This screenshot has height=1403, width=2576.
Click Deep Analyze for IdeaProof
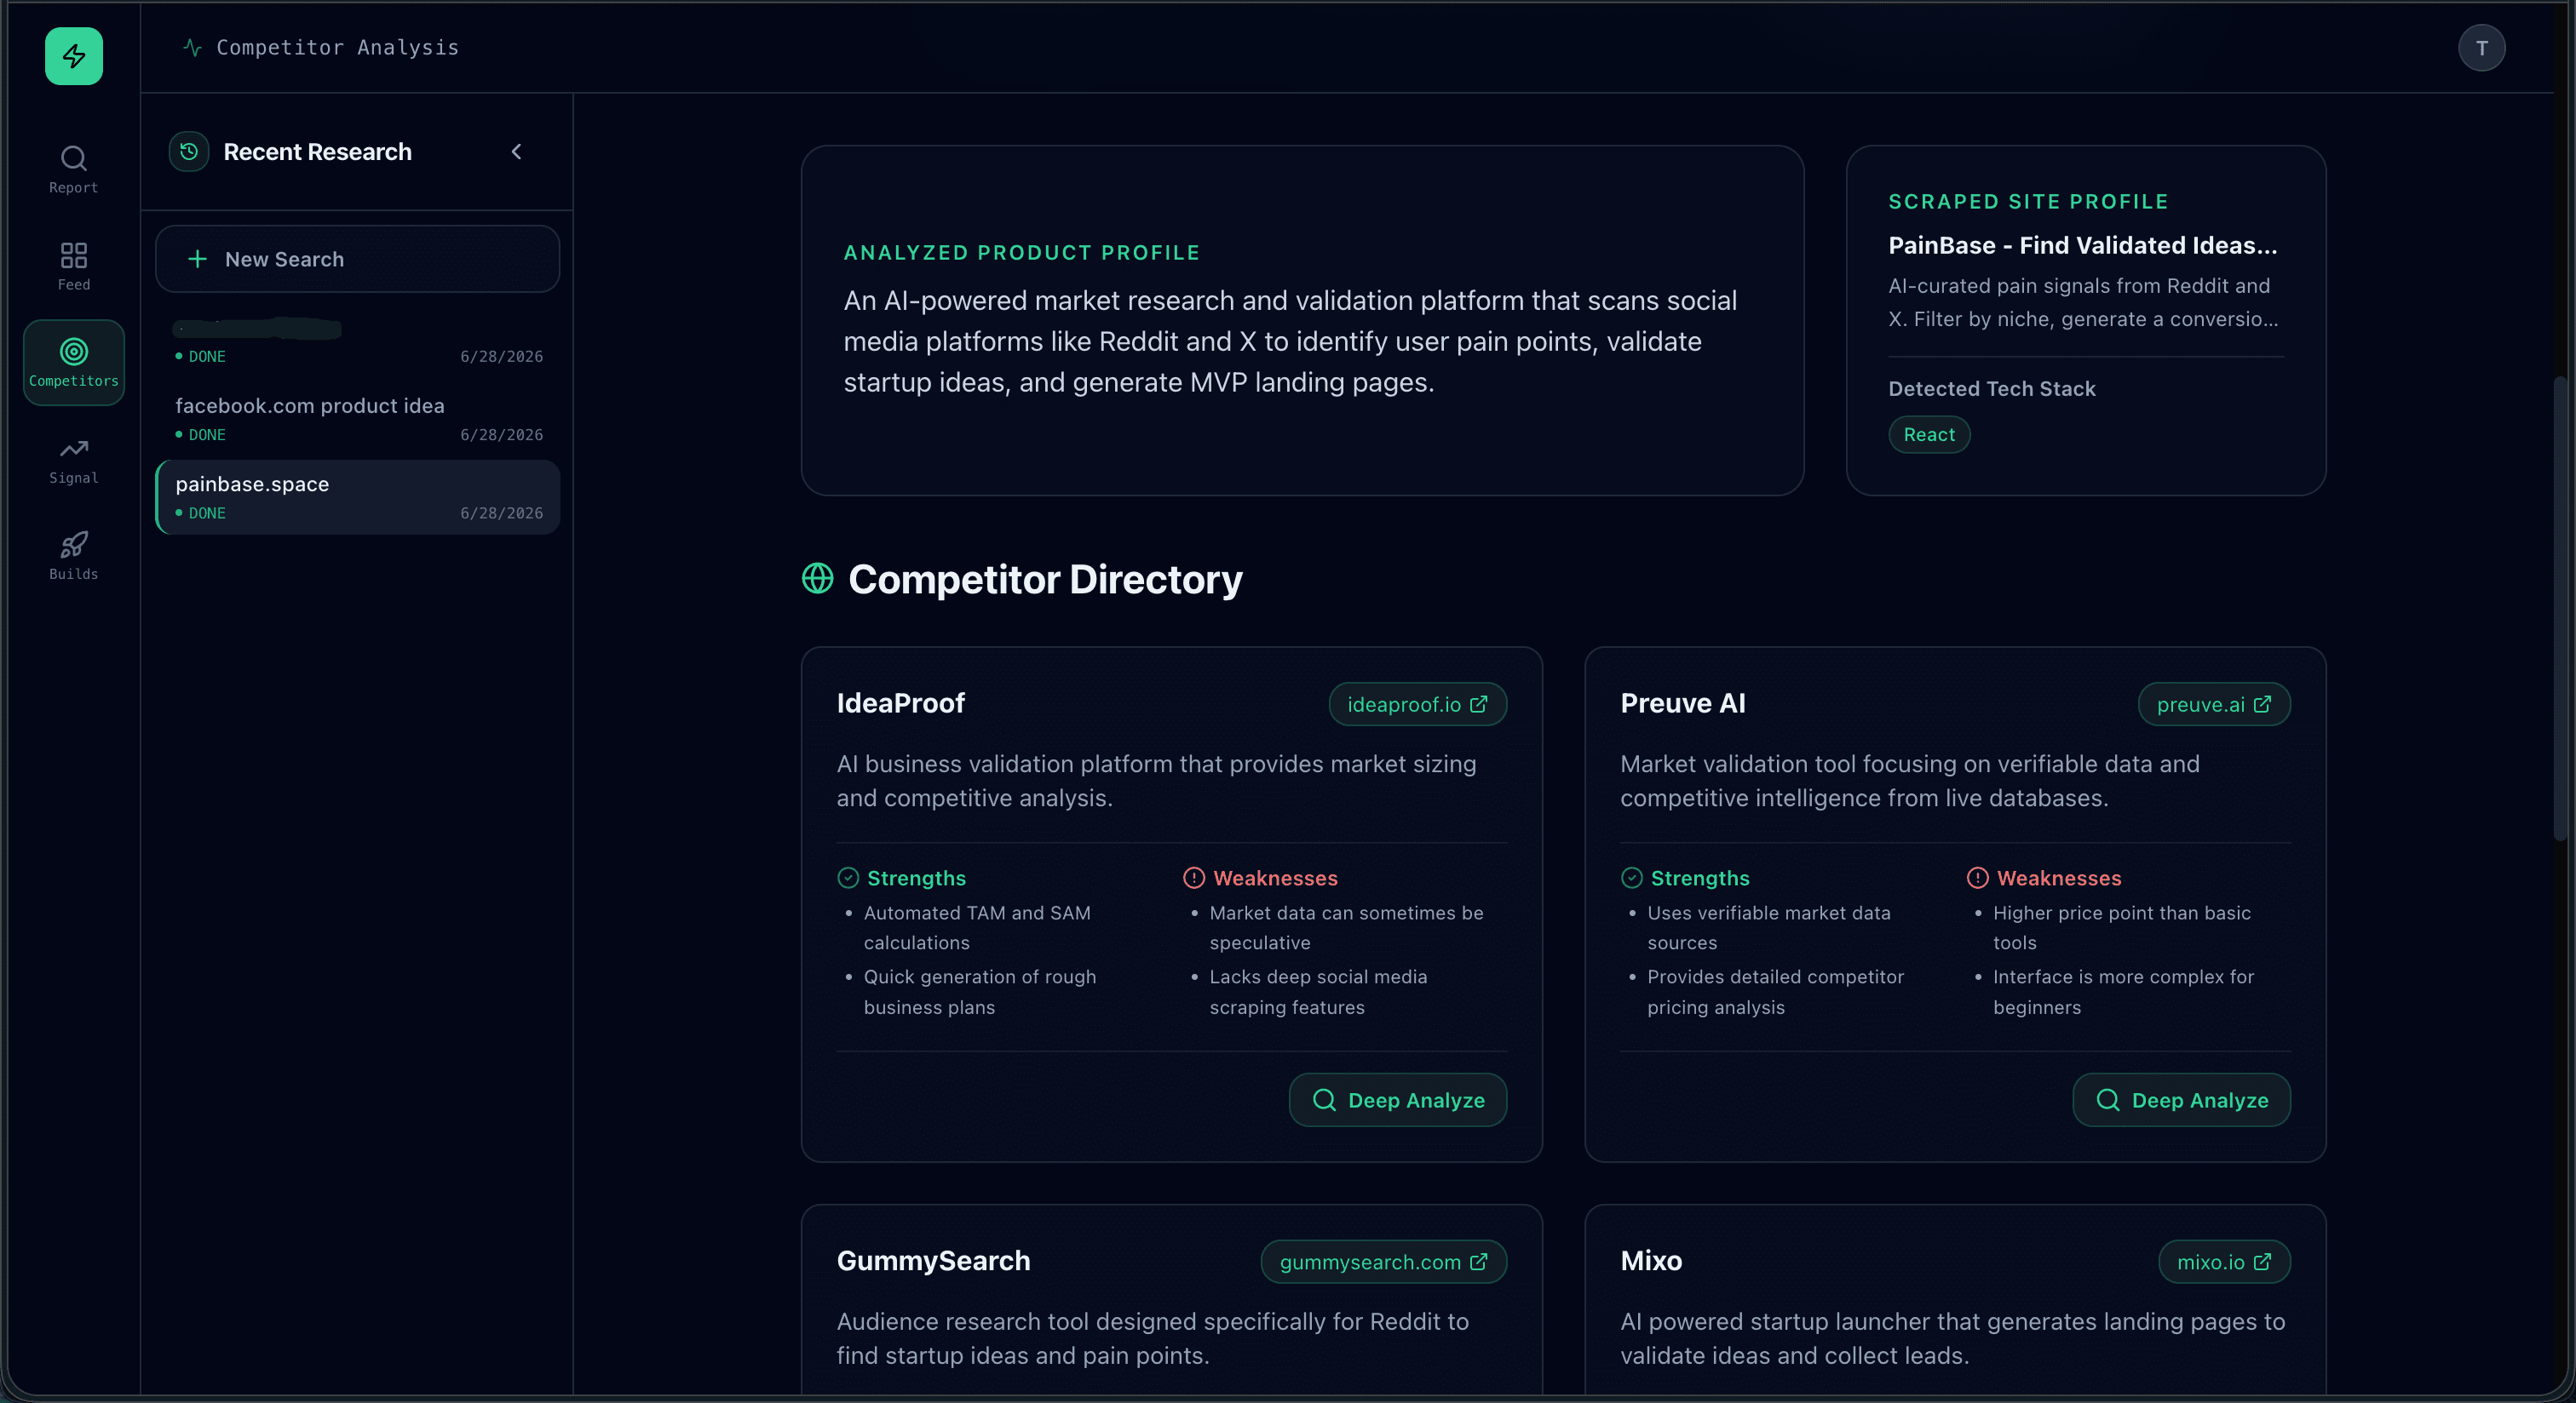[1397, 1100]
